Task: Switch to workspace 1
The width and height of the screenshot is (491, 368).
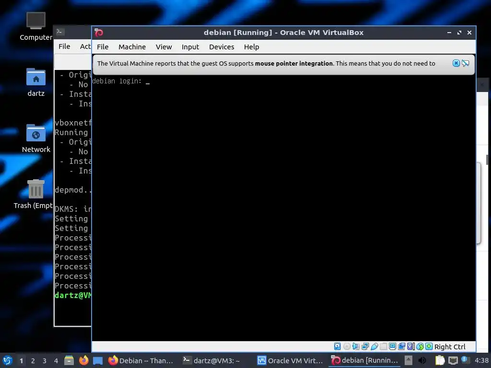Action: click(21, 361)
